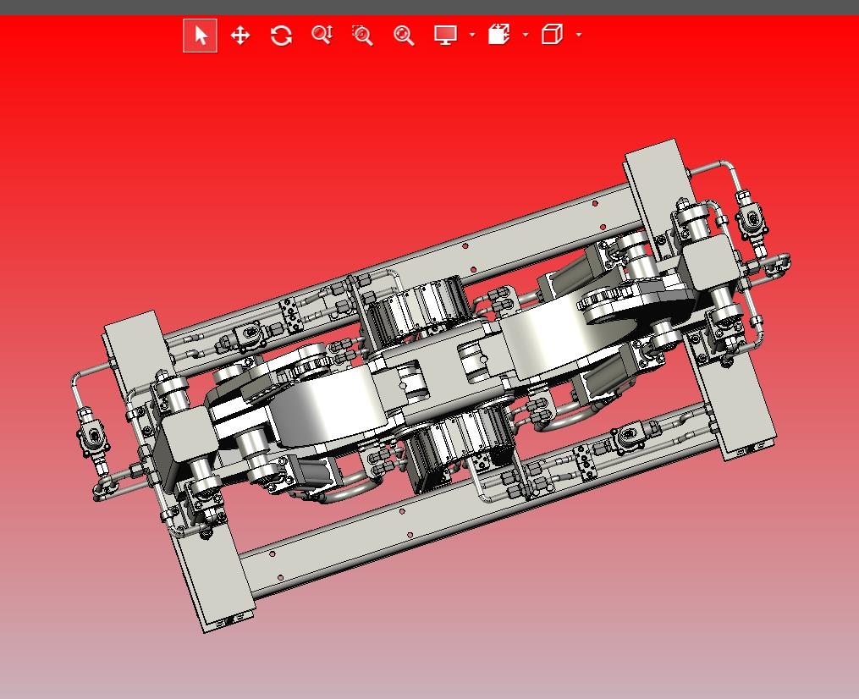Viewport: 859px width, 699px height.
Task: Activate the select arrow cursor tool
Action: pos(200,36)
